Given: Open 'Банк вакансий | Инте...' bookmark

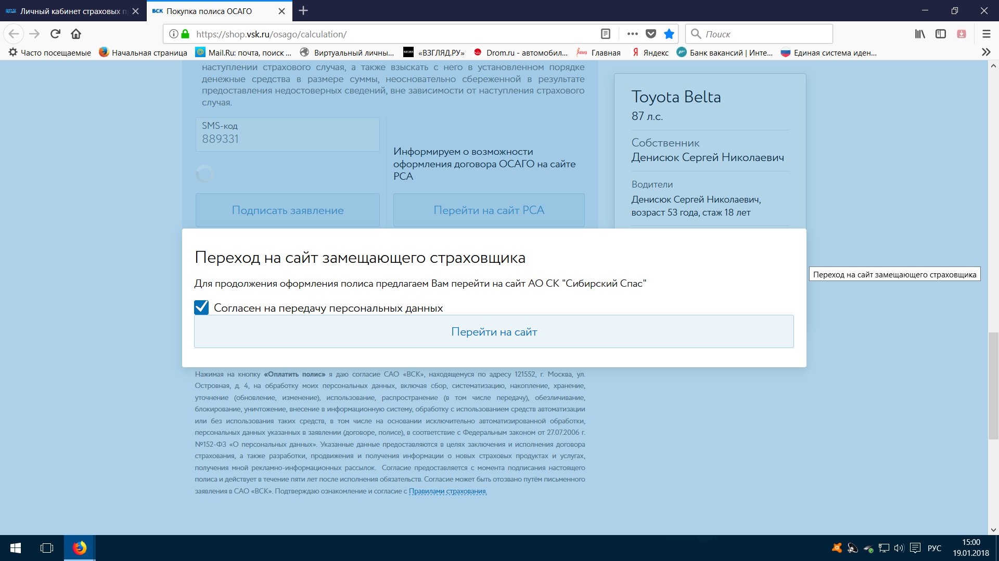Looking at the screenshot, I should 725,52.
